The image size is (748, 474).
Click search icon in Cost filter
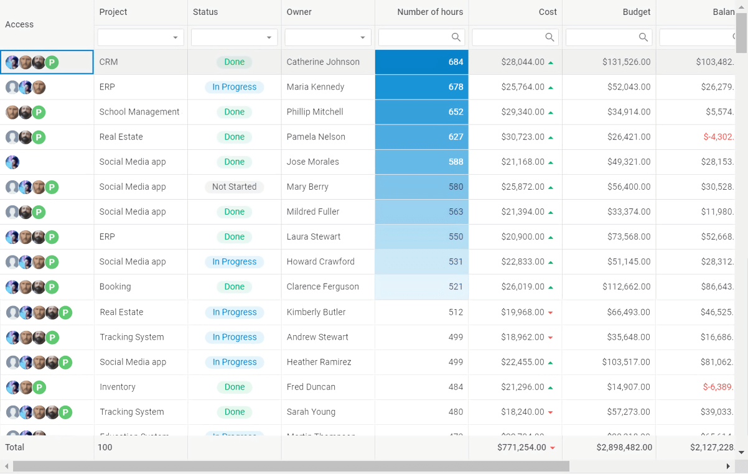click(549, 37)
